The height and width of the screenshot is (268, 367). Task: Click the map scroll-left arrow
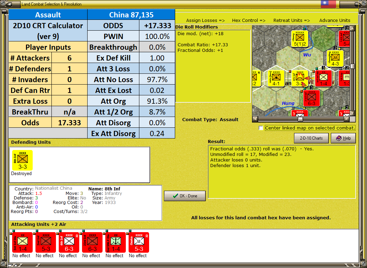255,119
